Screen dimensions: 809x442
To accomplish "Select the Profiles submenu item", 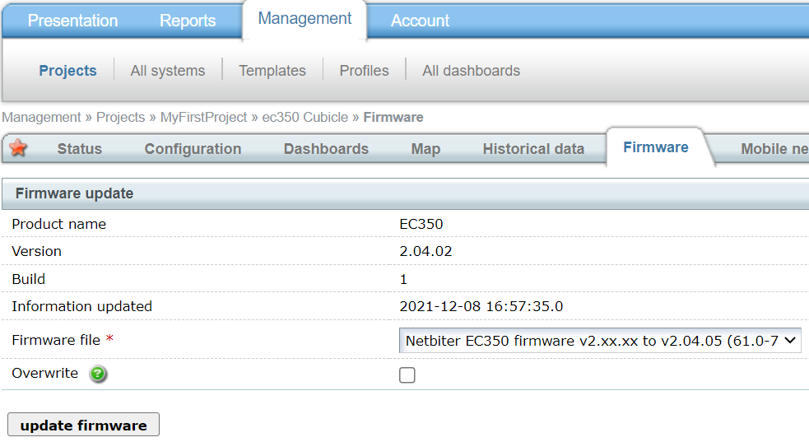I will (364, 71).
